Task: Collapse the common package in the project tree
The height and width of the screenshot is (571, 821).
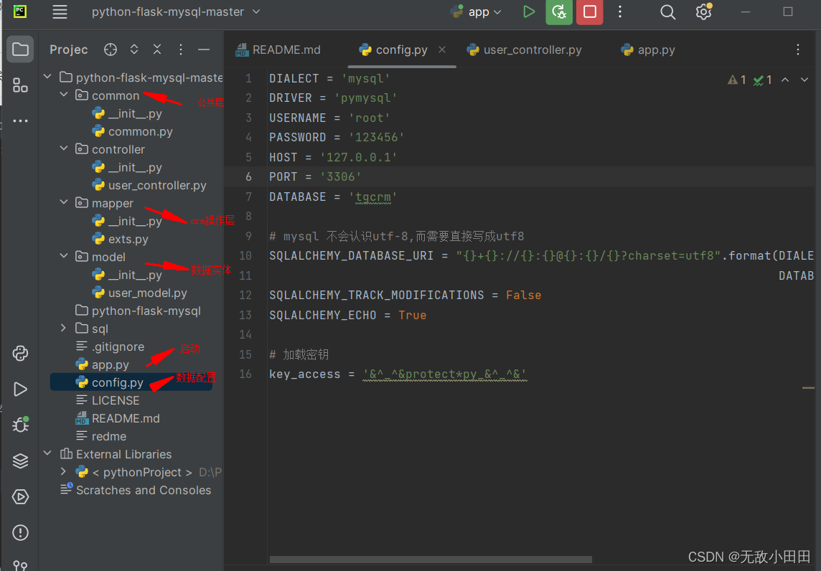Action: click(64, 95)
